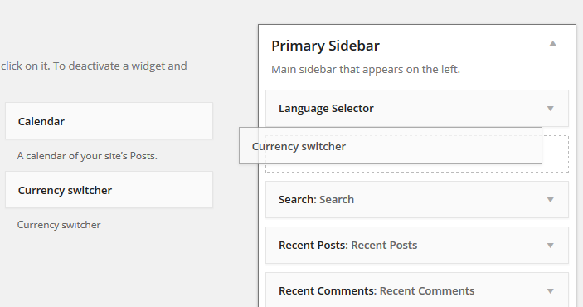Click the Primary Sidebar heading text
This screenshot has height=307, width=583.
325,46
